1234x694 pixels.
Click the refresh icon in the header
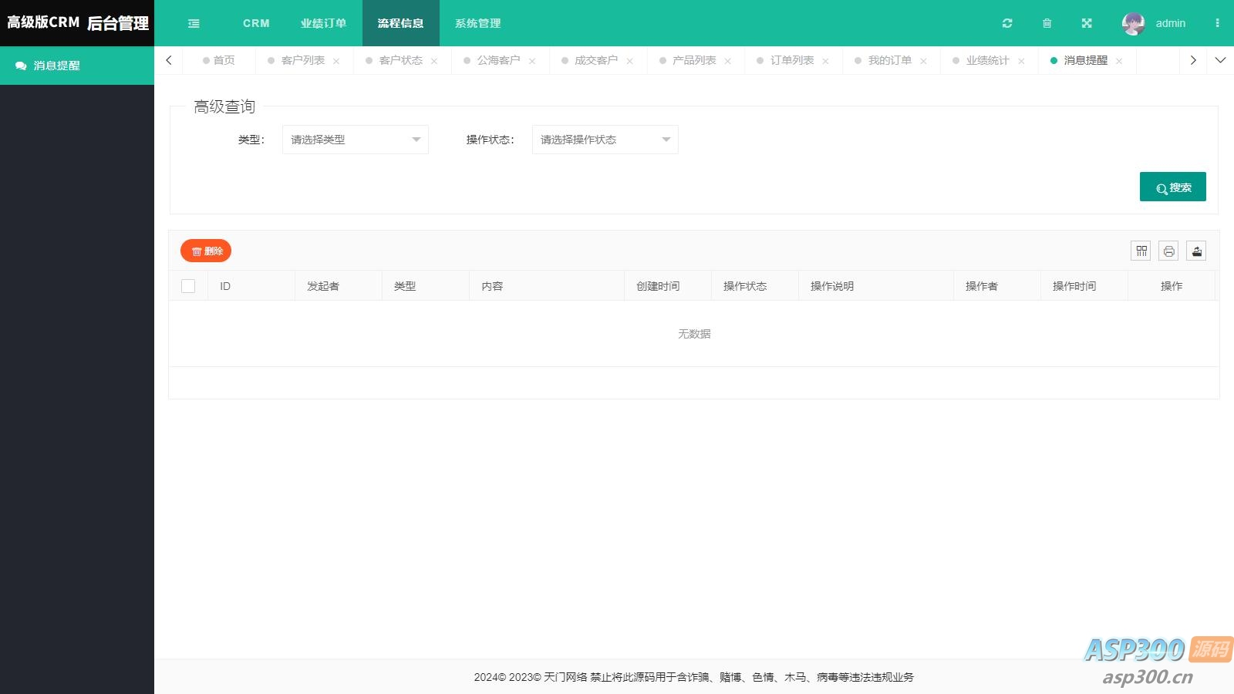point(1007,23)
